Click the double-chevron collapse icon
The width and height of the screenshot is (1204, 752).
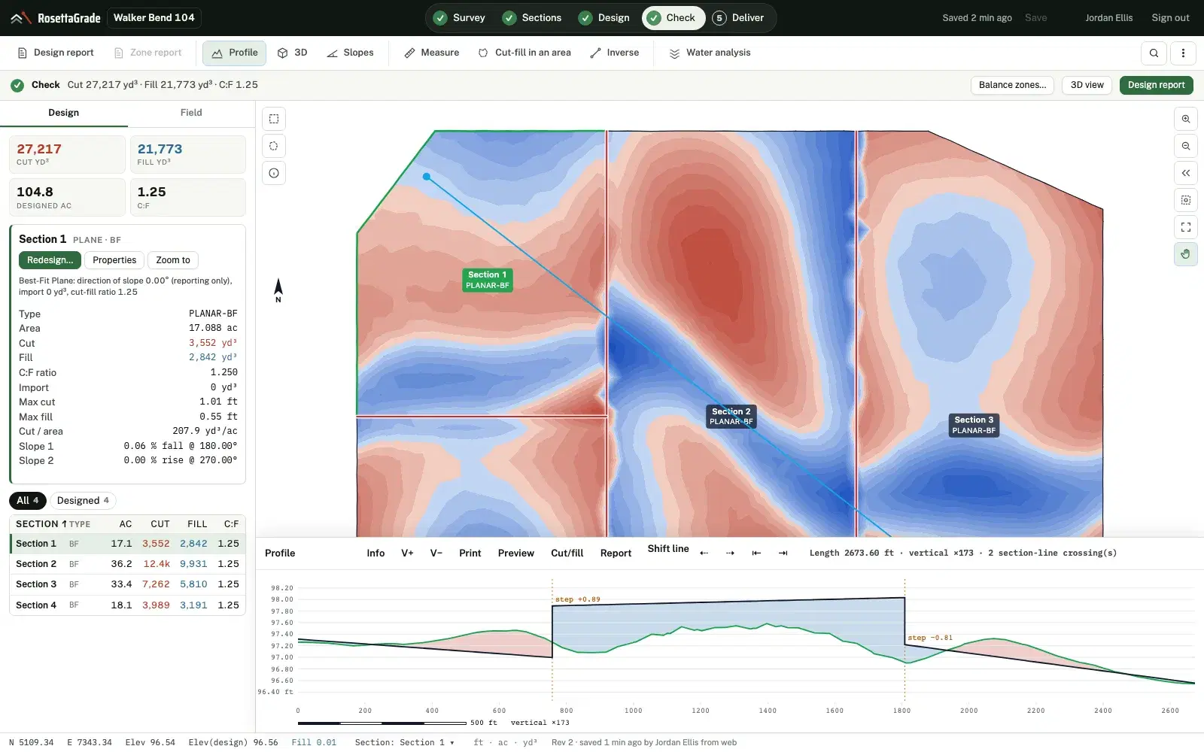click(x=1186, y=173)
